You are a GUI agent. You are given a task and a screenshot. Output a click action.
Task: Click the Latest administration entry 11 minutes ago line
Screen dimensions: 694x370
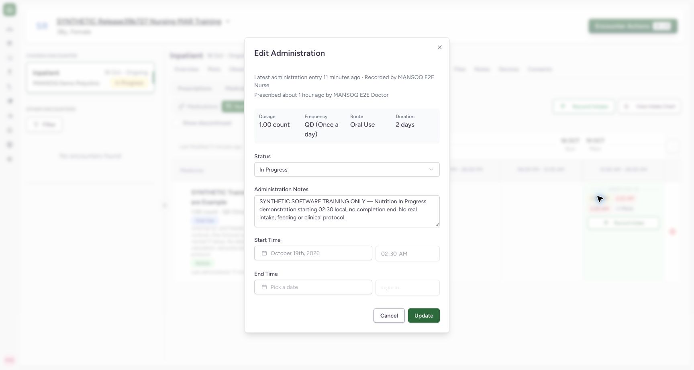click(x=344, y=81)
